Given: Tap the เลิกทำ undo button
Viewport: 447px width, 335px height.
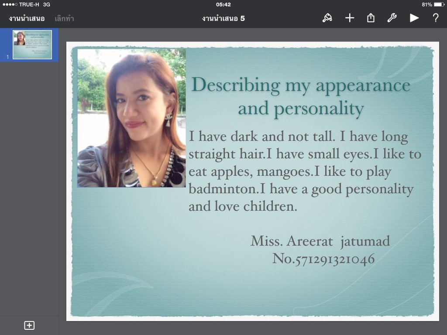Looking at the screenshot, I should pos(65,19).
